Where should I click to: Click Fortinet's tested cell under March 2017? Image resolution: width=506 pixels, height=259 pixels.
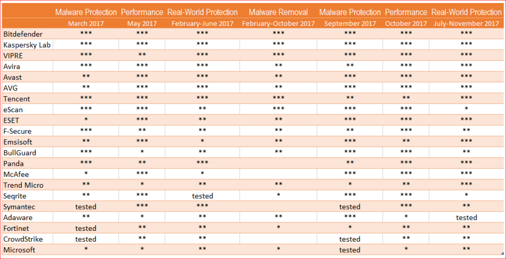pyautogui.click(x=86, y=228)
